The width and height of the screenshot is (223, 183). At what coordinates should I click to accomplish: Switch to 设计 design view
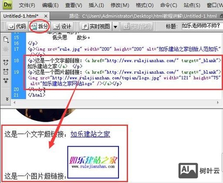coord(62,26)
